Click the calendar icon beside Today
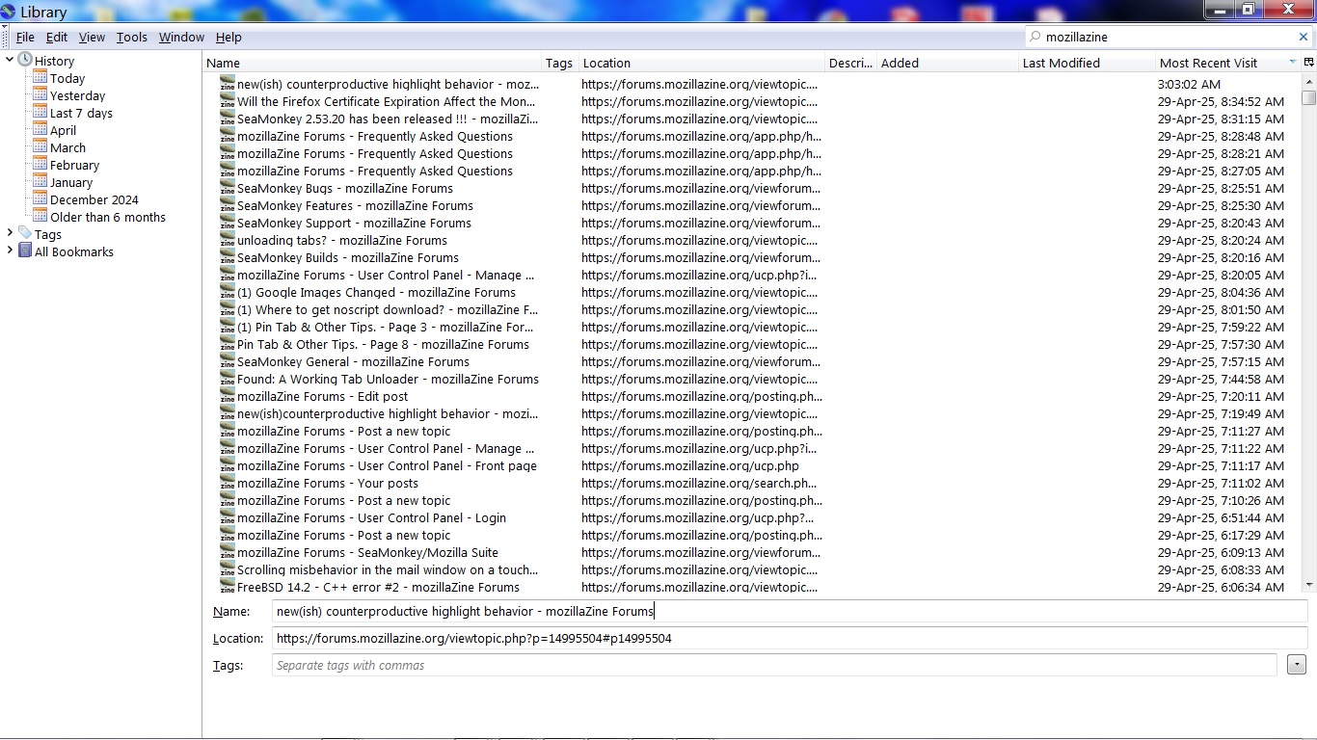Screen dimensions: 1317x740 click(40, 77)
